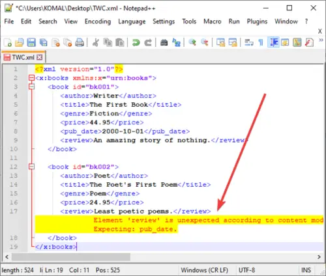The width and height of the screenshot is (326, 276).
Task: Open the Language menu
Action: [x=132, y=21]
